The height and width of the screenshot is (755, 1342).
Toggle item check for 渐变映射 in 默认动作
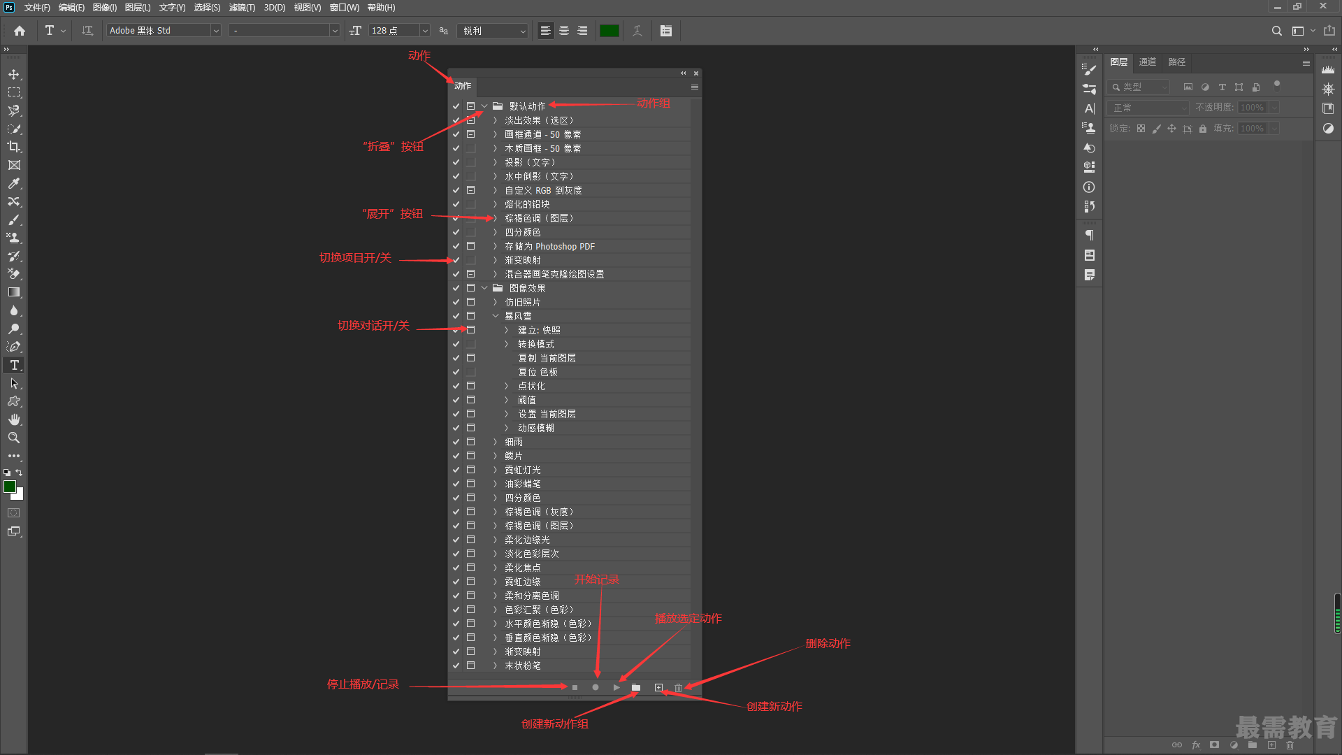pyautogui.click(x=456, y=260)
